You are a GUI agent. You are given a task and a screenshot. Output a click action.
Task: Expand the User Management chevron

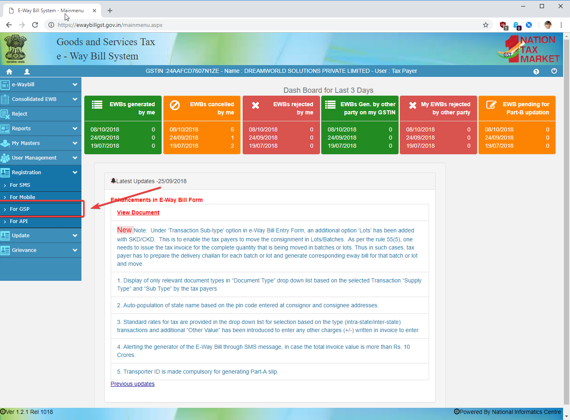click(75, 158)
